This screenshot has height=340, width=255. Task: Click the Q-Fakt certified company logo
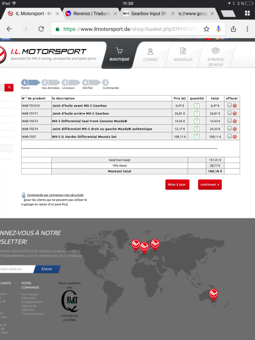[70, 301]
